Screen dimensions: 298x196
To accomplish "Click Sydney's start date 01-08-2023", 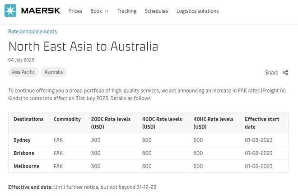I will tap(259, 140).
